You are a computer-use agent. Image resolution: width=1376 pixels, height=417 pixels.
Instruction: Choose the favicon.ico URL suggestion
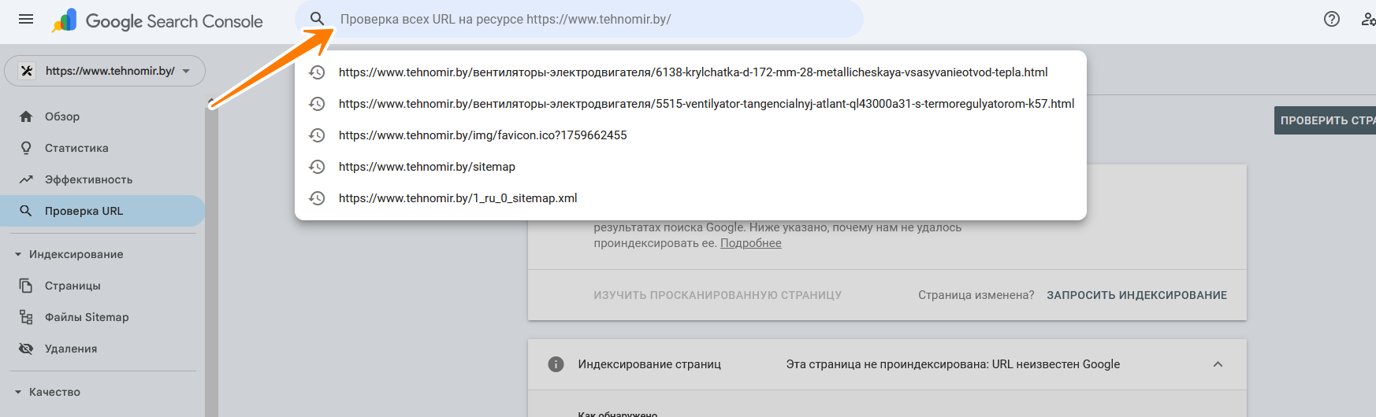pos(482,135)
